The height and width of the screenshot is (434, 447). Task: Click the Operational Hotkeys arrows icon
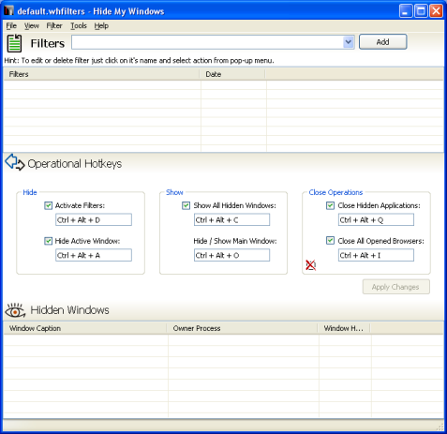point(15,162)
